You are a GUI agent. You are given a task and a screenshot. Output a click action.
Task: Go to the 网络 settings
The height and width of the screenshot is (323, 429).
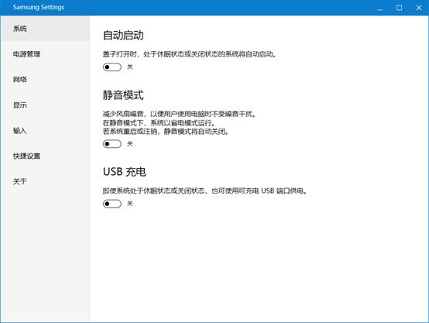(x=45, y=79)
